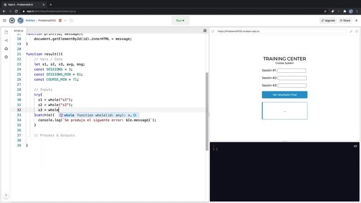Open the Chrome three-dot menu
Image resolution: width=361 pixels, height=203 pixels.
[357, 11]
